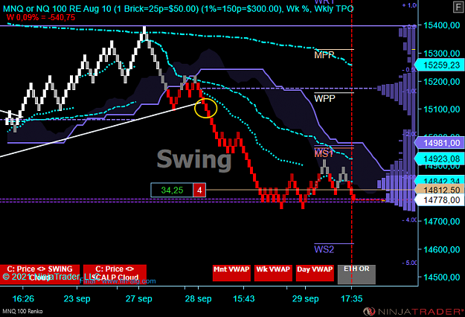Click the 14778,00 current price marker
Viewport: 465px width, 317px height.
[440, 200]
